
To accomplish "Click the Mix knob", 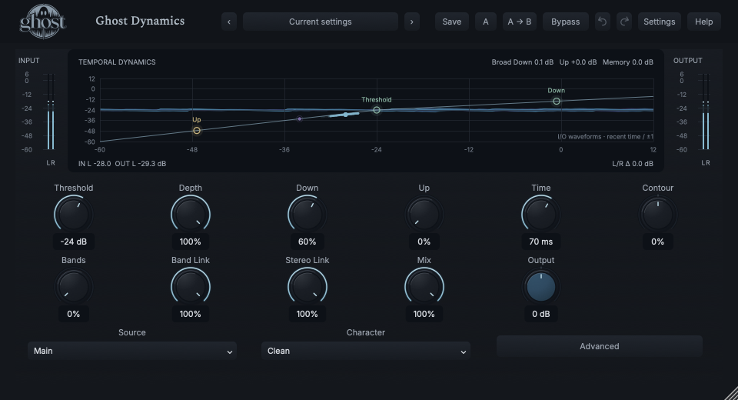I will 424,287.
